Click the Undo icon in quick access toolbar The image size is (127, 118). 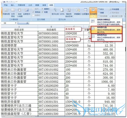[7, 1]
